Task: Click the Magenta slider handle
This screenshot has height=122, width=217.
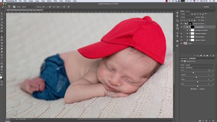Action: coord(196,77)
